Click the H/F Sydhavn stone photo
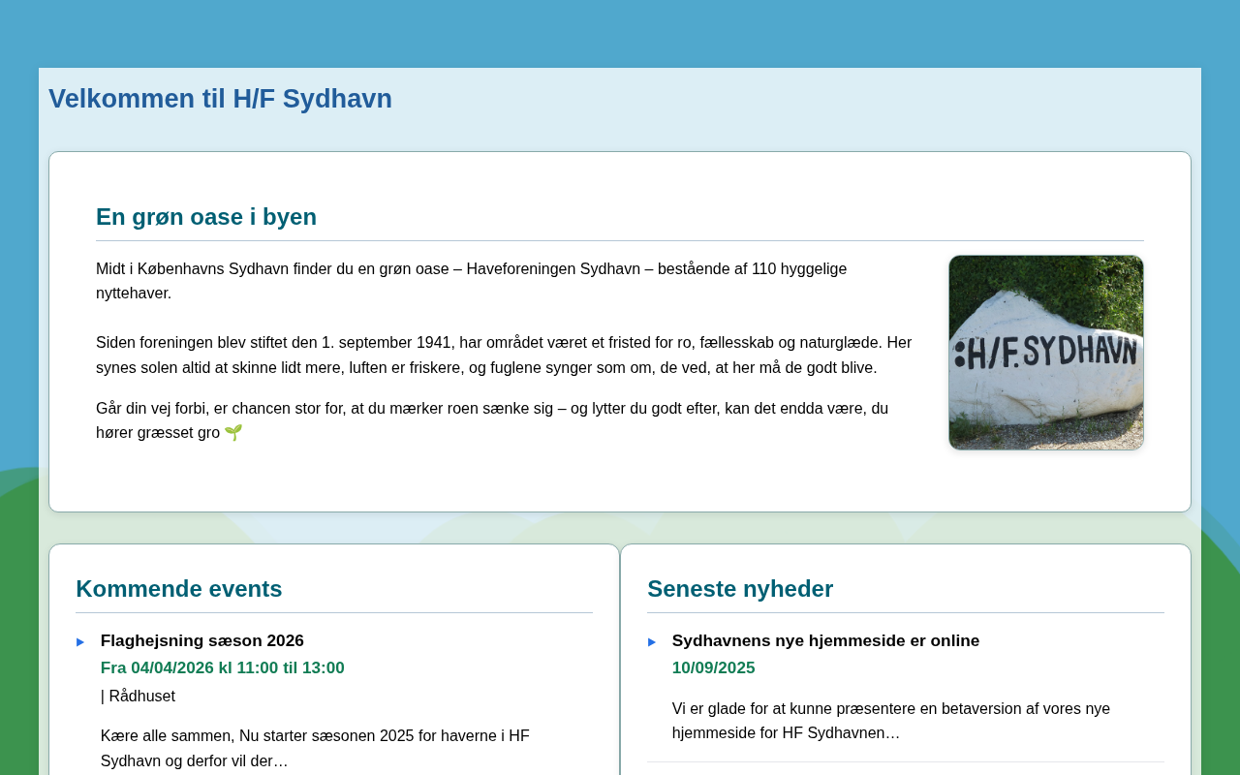Image resolution: width=1240 pixels, height=775 pixels. 1046,353
